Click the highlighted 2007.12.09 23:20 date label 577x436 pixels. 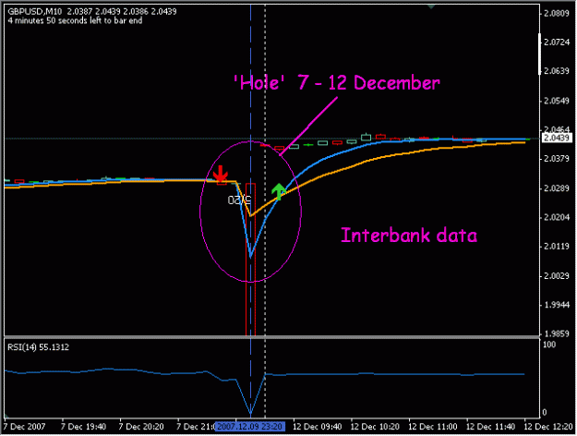tap(250, 427)
